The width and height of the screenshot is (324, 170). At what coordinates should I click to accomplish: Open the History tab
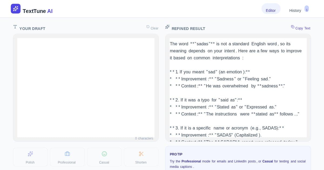click(x=295, y=10)
